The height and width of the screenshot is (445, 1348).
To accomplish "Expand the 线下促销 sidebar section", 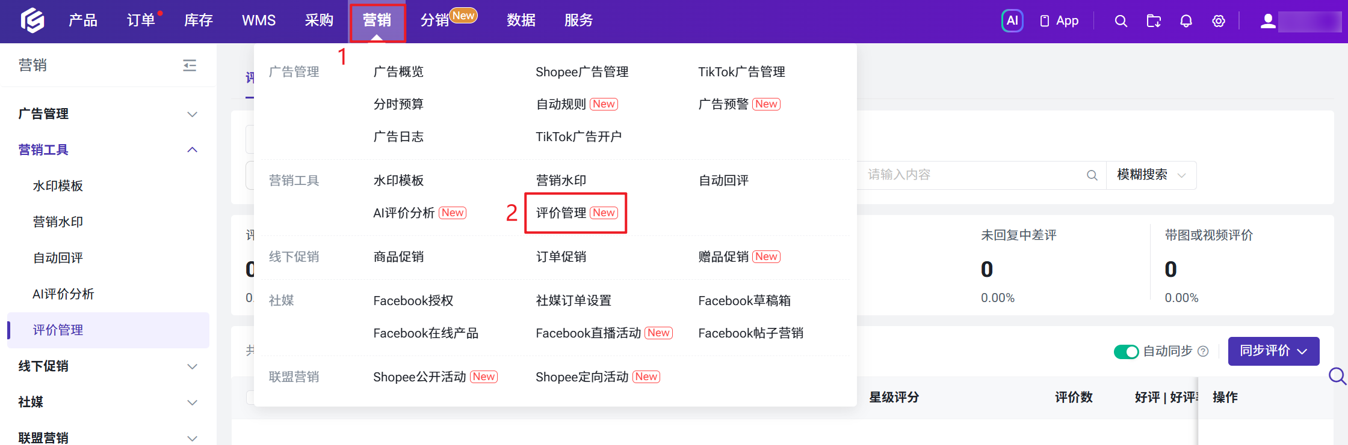I will click(108, 366).
